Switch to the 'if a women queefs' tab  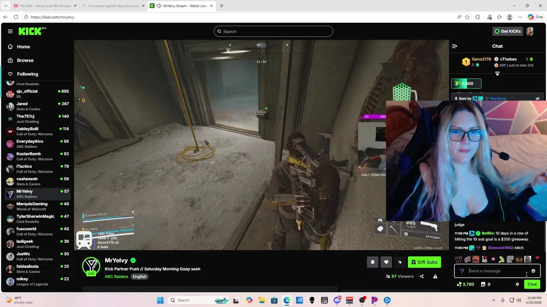[x=113, y=6]
